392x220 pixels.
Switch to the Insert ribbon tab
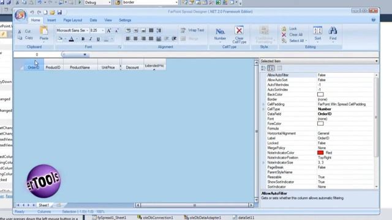51,20
